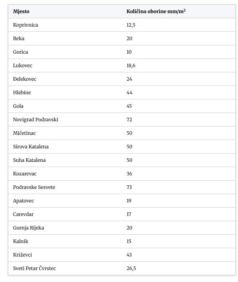The width and height of the screenshot is (238, 282).
Task: Click the Količina oborine column header
Action: 156,11
